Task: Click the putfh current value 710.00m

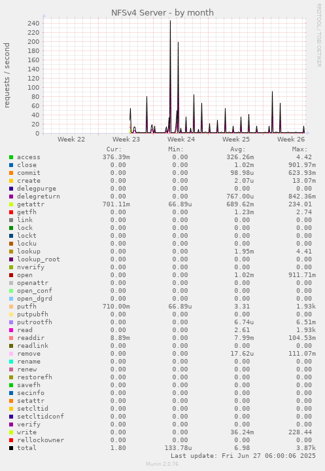Action: click(x=116, y=307)
